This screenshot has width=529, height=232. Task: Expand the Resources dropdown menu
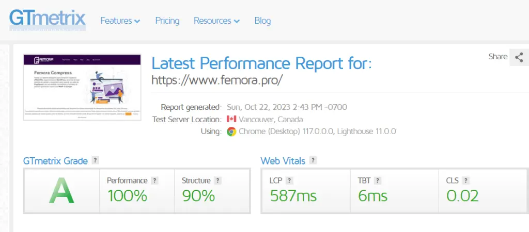point(216,21)
